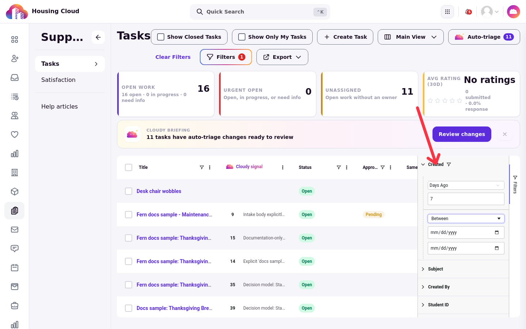
Task: Open Help articles in the sidebar
Action: 60,106
